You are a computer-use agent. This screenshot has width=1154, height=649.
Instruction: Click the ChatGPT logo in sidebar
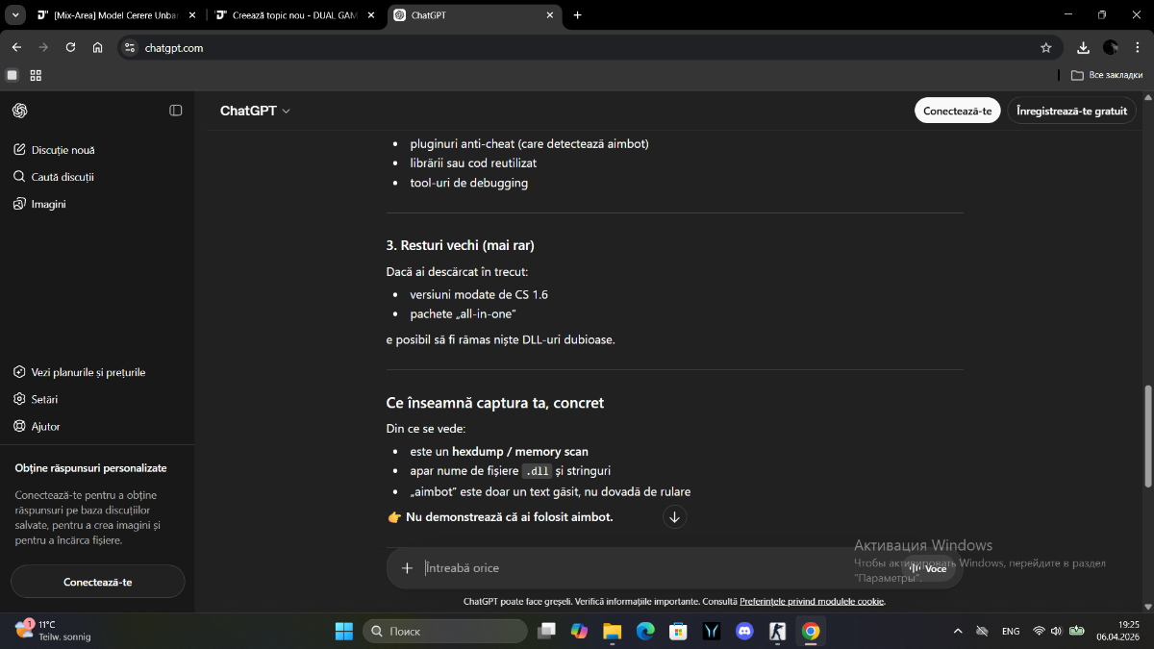19,111
